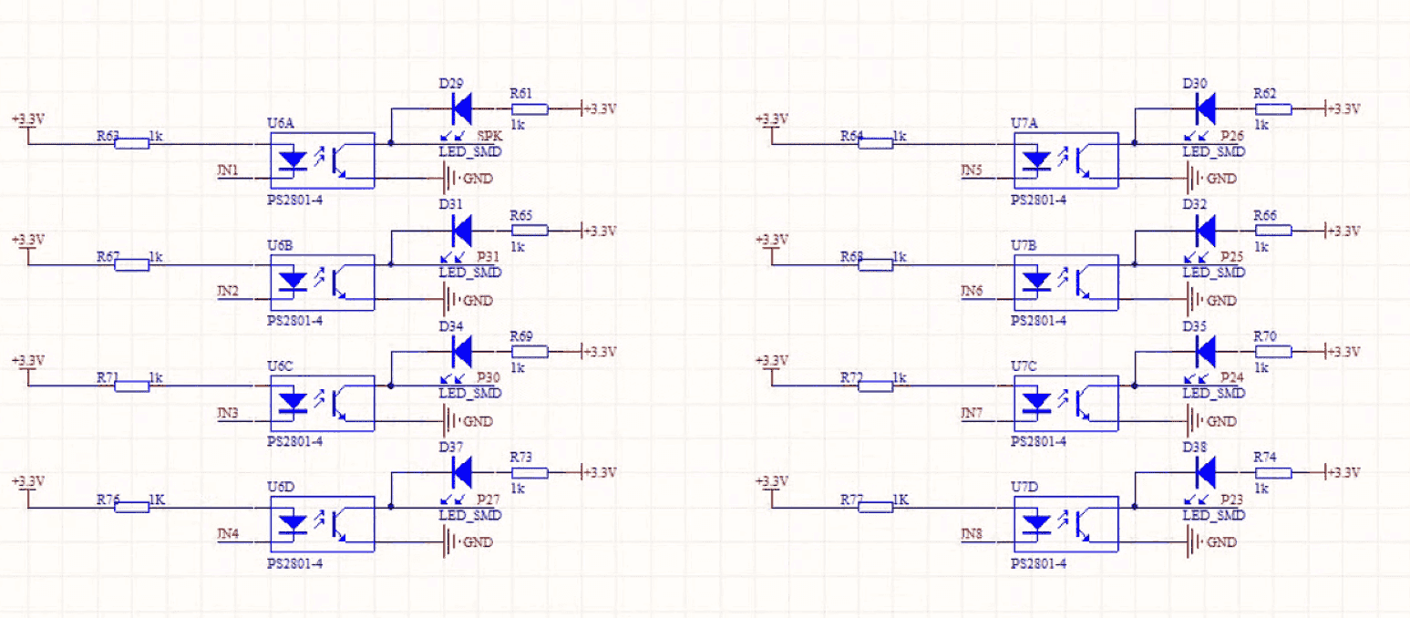The height and width of the screenshot is (618, 1410).
Task: Select the U7A optocoupler symbol
Action: click(x=1065, y=160)
